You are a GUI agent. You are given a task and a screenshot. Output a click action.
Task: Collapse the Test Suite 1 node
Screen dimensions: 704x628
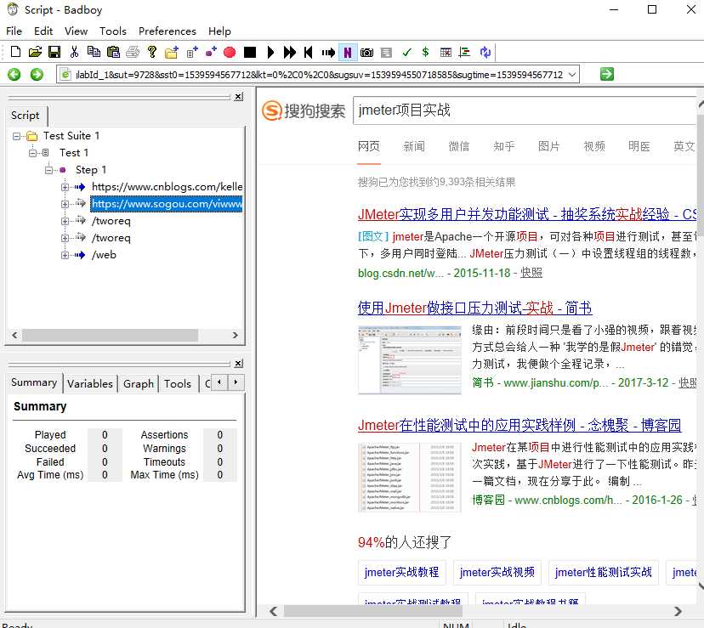pos(17,136)
